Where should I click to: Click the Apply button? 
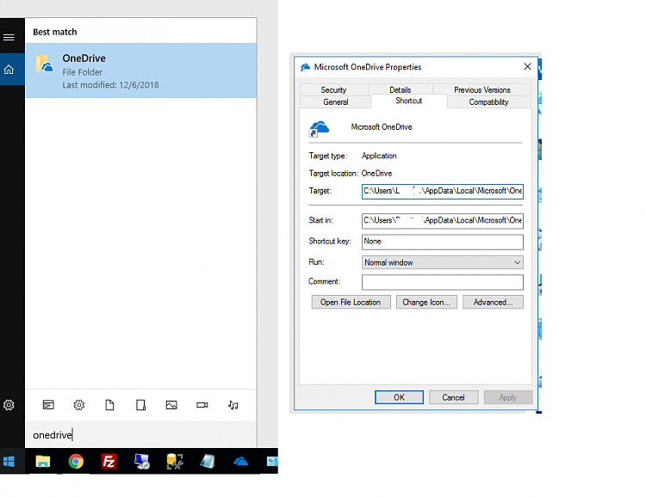coord(507,397)
